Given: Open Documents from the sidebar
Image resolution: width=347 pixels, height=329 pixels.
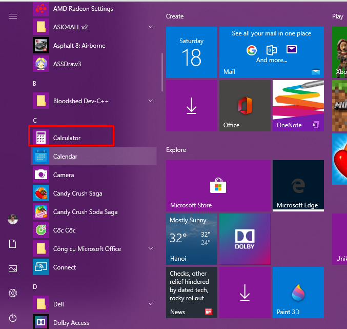Looking at the screenshot, I should [13, 244].
